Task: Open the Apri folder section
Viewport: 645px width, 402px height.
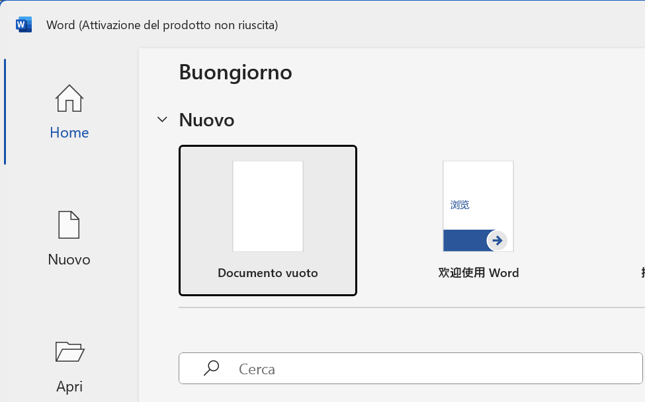Action: pos(69,366)
